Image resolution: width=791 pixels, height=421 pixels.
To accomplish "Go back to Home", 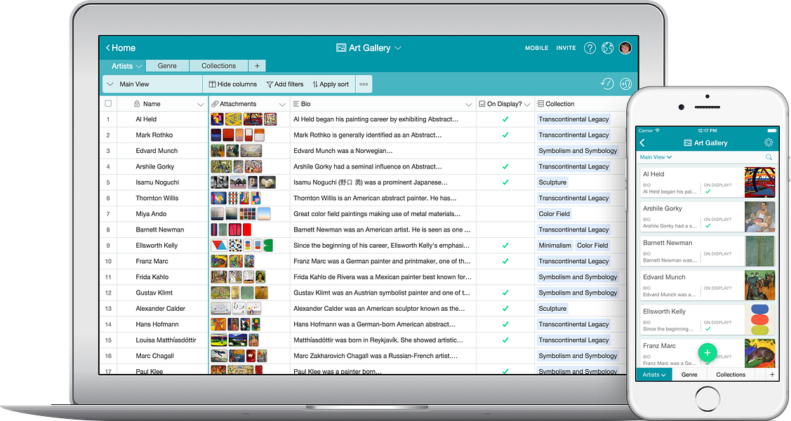I will 121,48.
